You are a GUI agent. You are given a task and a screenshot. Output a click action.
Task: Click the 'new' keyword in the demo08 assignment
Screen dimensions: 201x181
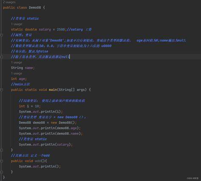point(54,123)
